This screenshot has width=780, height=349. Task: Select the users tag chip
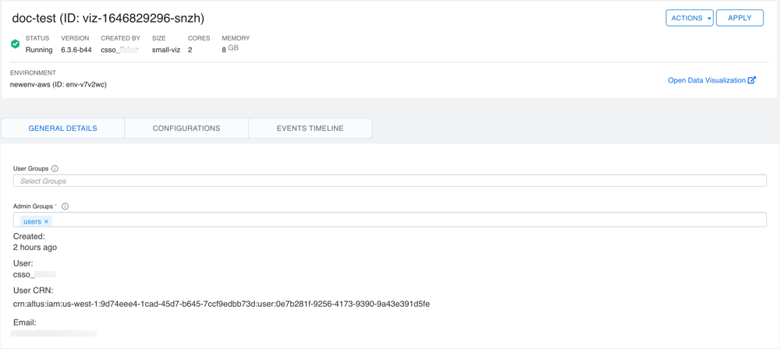(32, 222)
